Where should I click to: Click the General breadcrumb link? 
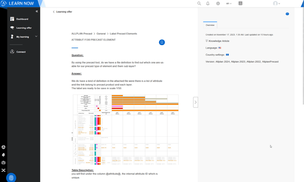(101, 34)
